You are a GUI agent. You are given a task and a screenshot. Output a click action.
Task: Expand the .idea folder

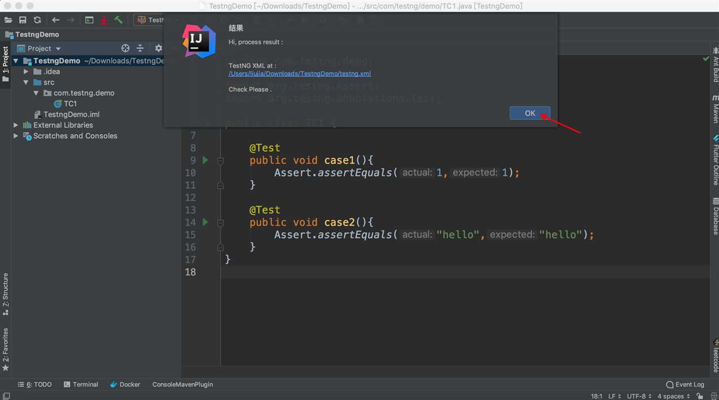[x=26, y=72]
